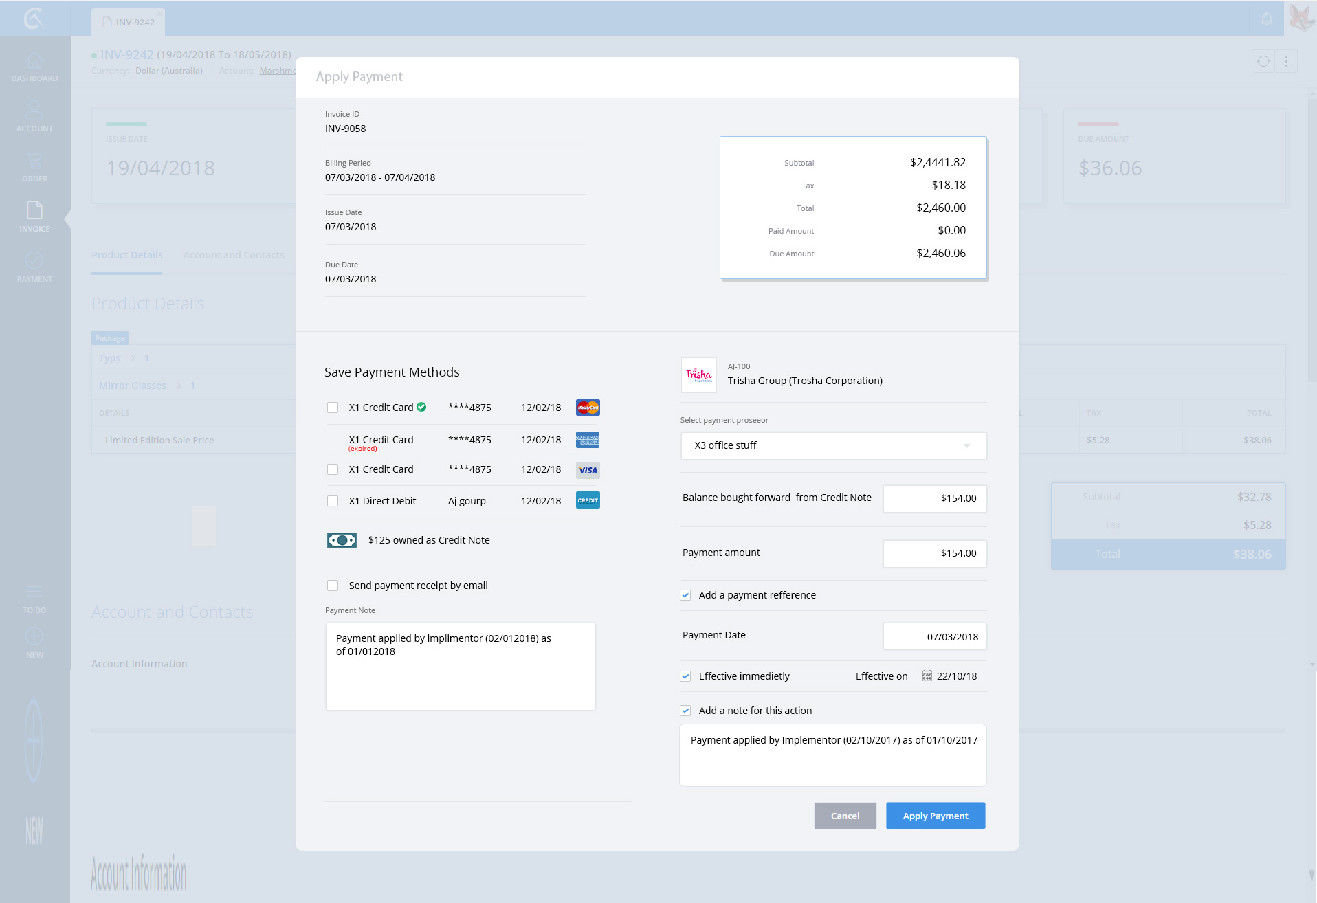Click the notification bell icon
The width and height of the screenshot is (1317, 903).
tap(1266, 19)
